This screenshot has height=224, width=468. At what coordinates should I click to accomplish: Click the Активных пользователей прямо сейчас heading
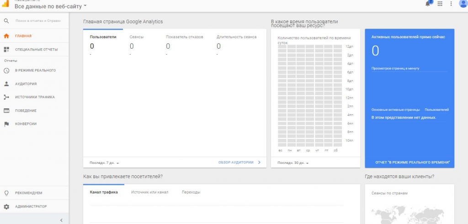(408, 37)
